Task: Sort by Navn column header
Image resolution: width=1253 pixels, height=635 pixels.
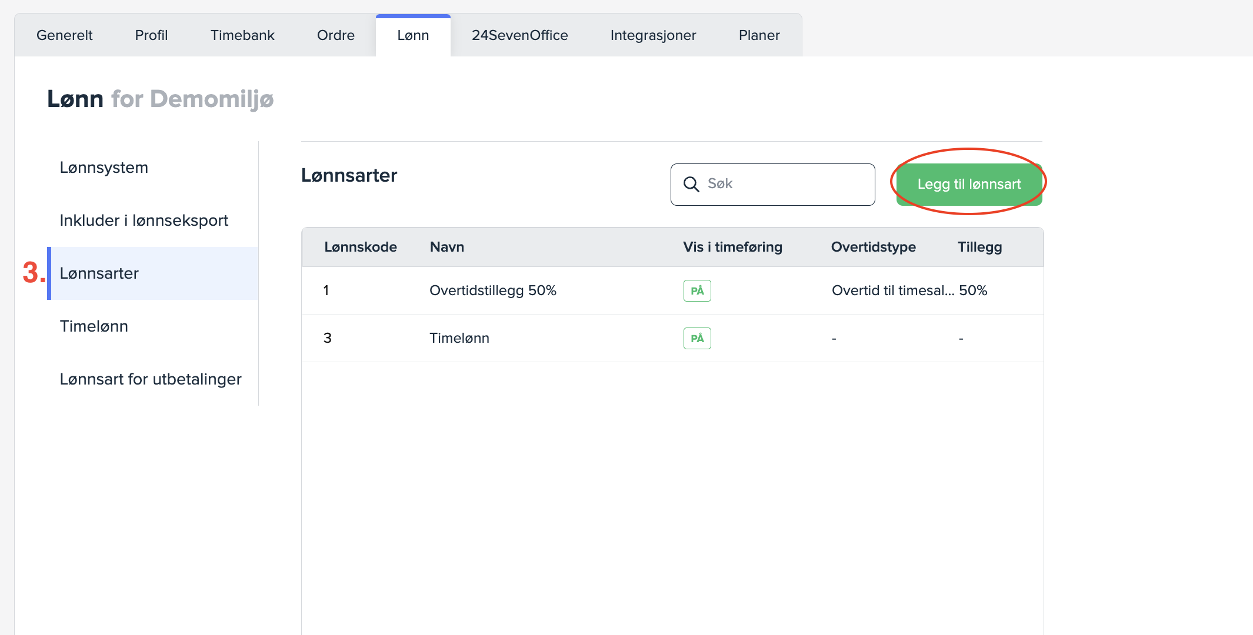Action: click(447, 247)
